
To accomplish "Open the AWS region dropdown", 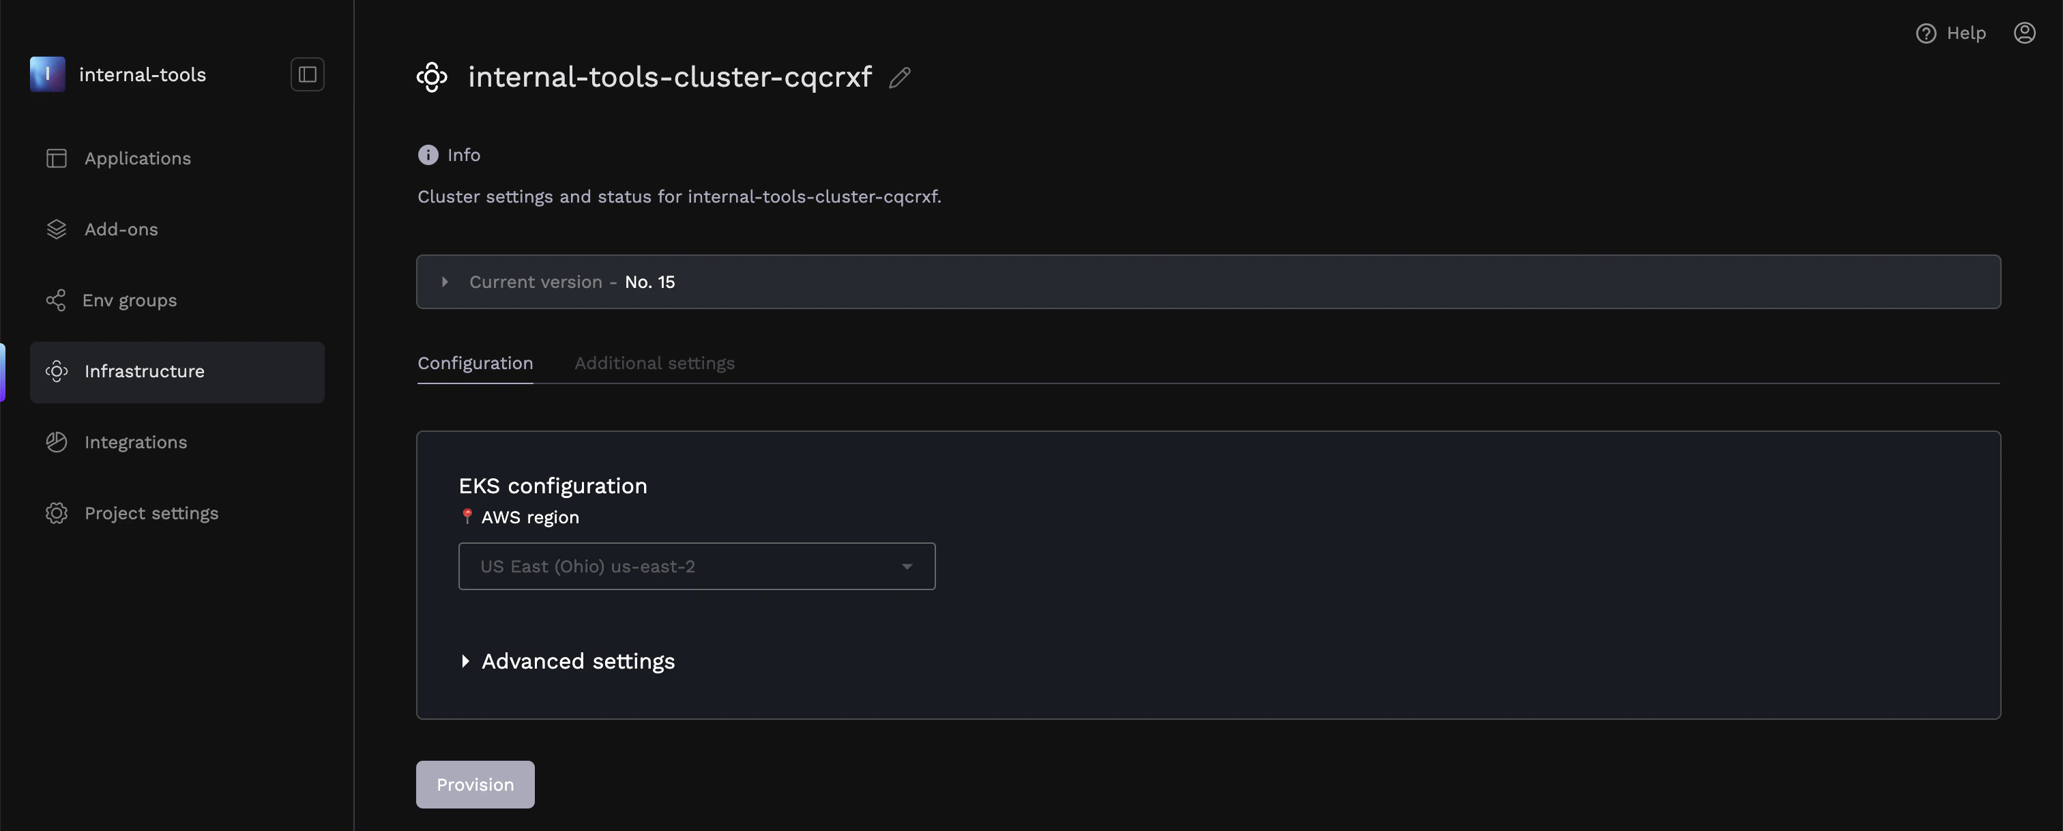I will pyautogui.click(x=695, y=566).
